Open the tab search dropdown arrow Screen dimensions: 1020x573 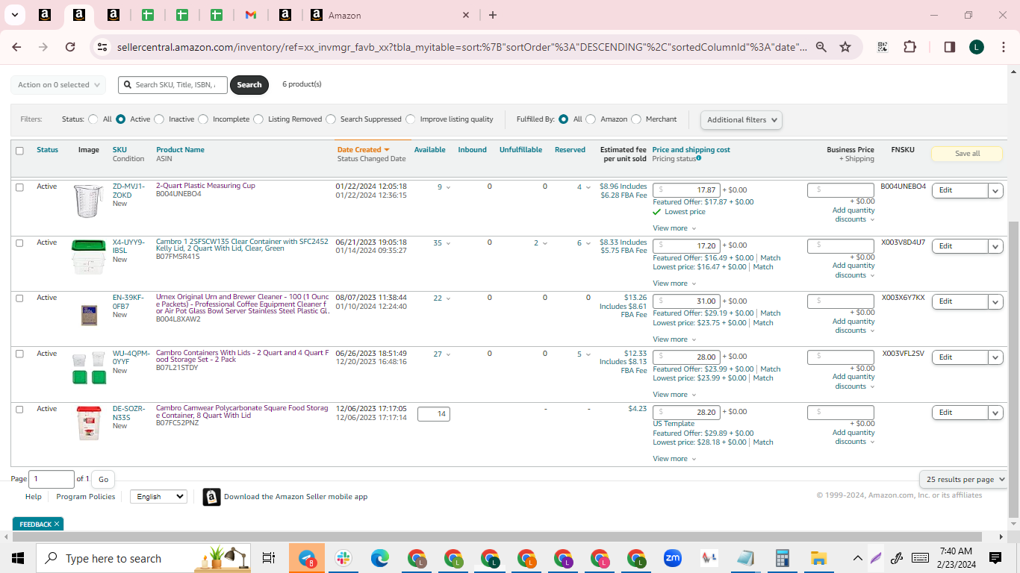[14, 15]
